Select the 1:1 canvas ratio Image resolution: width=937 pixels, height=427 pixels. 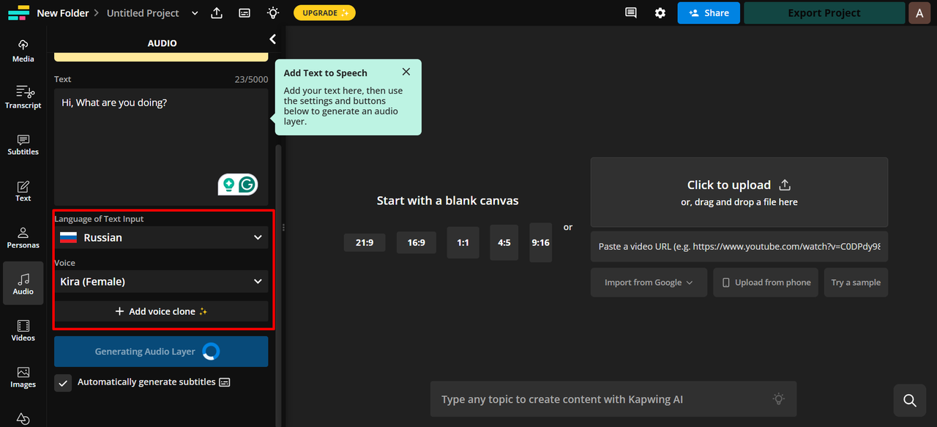pyautogui.click(x=463, y=242)
